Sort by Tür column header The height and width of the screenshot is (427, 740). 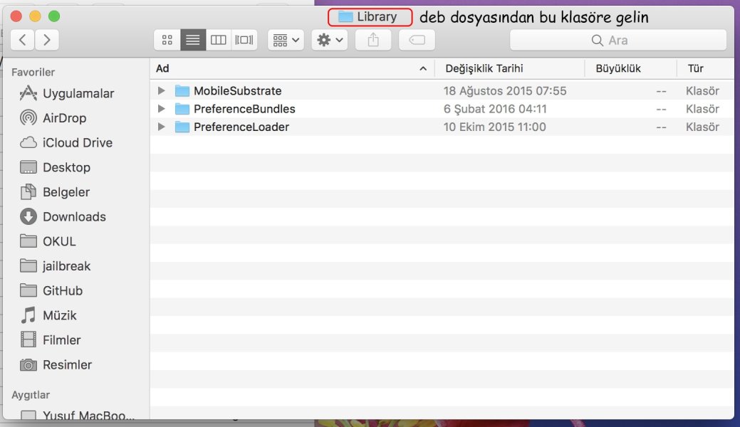706,68
